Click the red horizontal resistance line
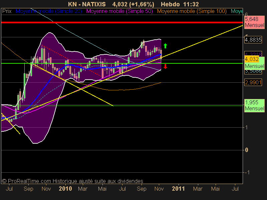The image size is (267, 200). coord(122,22)
